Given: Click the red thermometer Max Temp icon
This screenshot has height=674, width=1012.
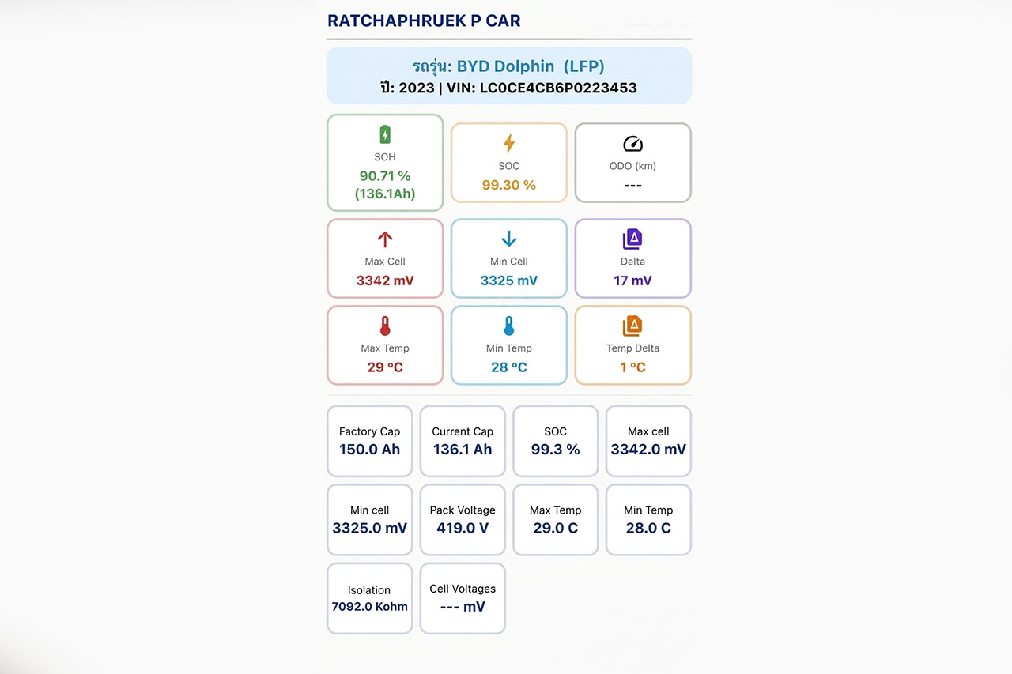Looking at the screenshot, I should point(385,326).
